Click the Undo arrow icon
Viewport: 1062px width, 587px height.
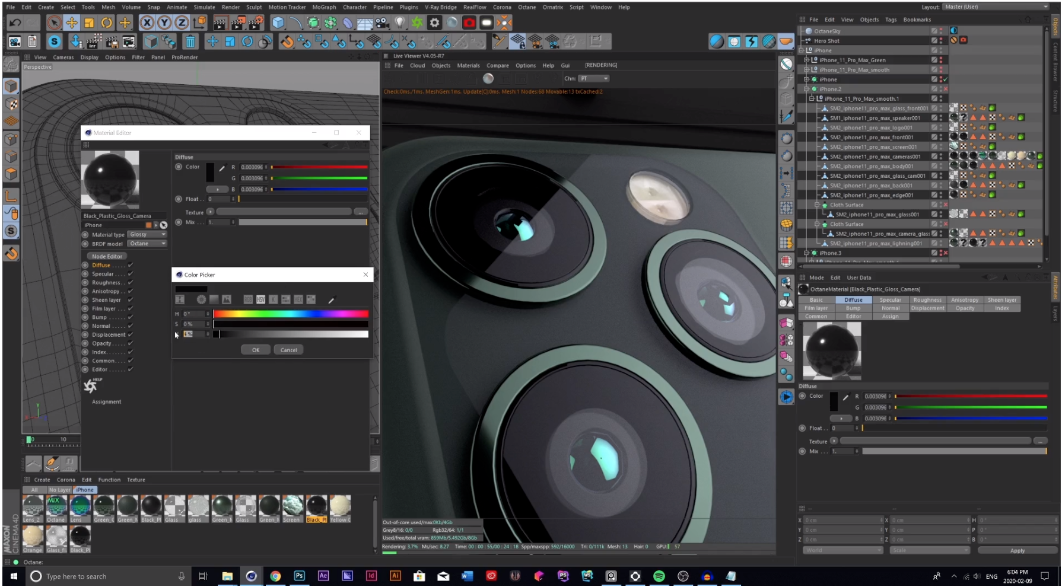(15, 23)
